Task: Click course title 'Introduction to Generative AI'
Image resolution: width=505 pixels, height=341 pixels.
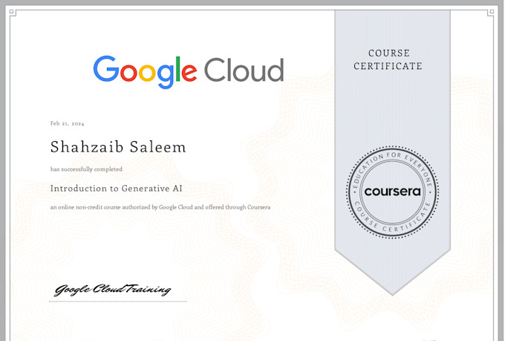Action: (x=117, y=189)
